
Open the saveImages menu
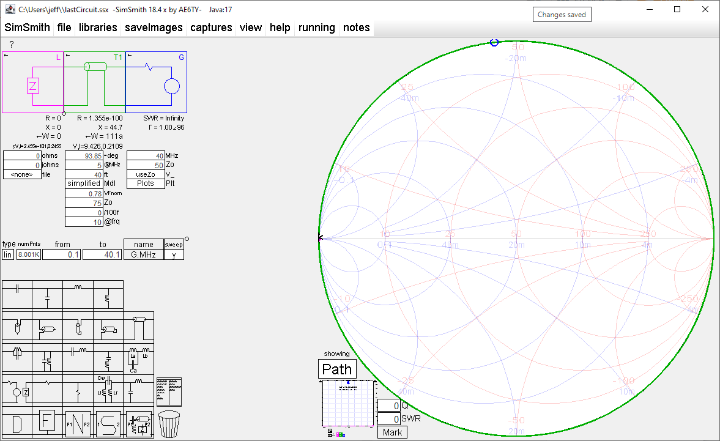pyautogui.click(x=154, y=28)
